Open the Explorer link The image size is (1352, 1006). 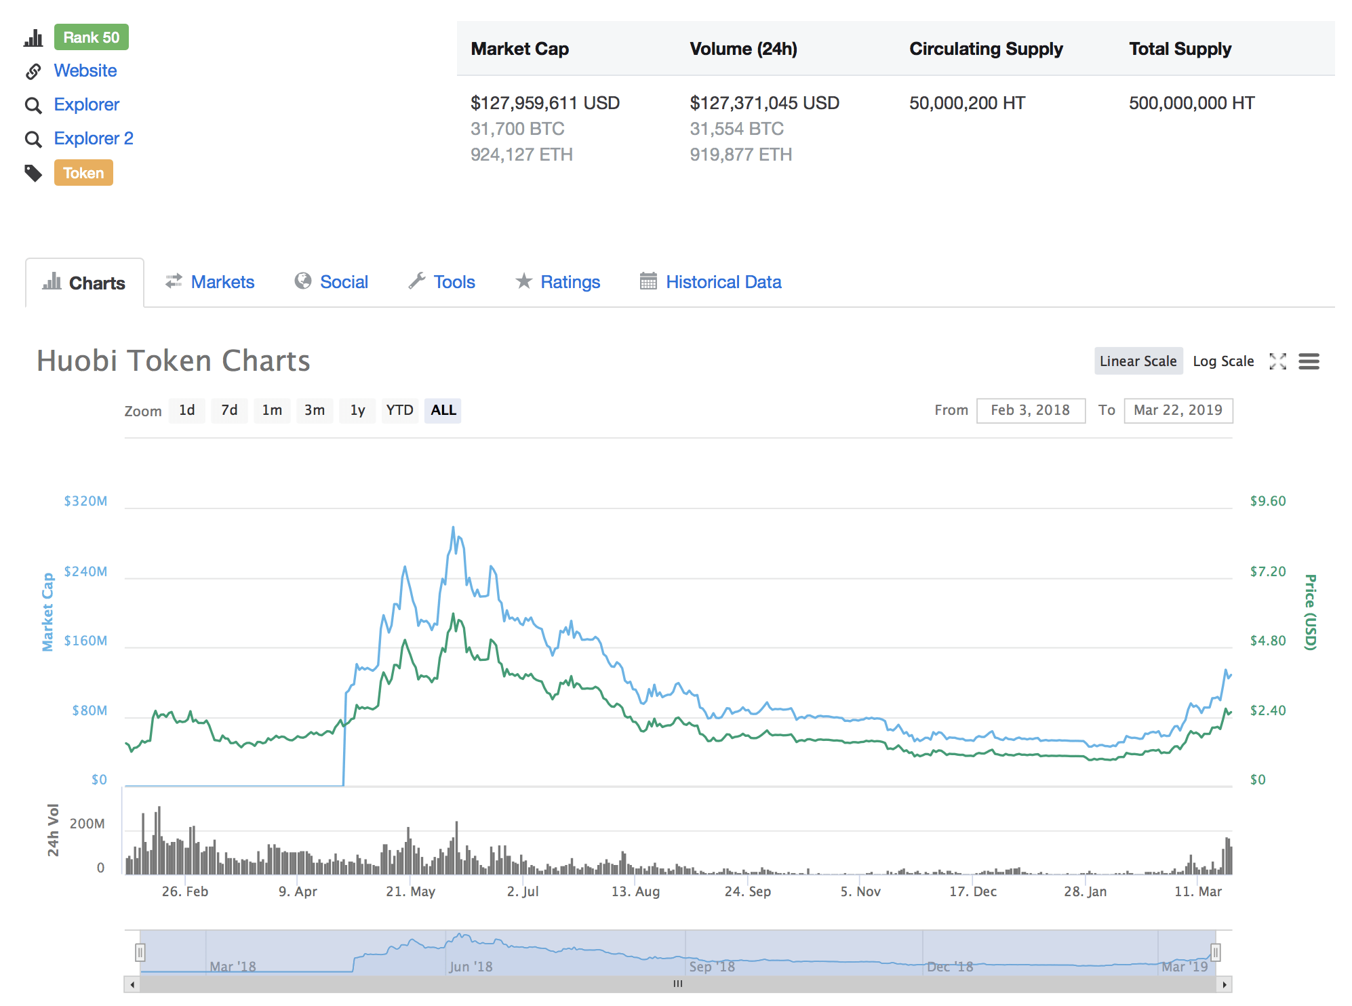pos(87,104)
